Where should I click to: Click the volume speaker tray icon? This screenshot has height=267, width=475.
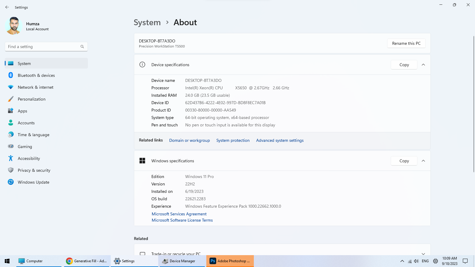(x=416, y=261)
